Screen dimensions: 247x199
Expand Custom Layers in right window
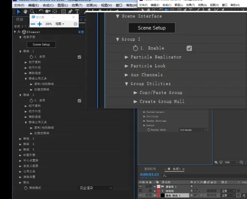point(144,112)
